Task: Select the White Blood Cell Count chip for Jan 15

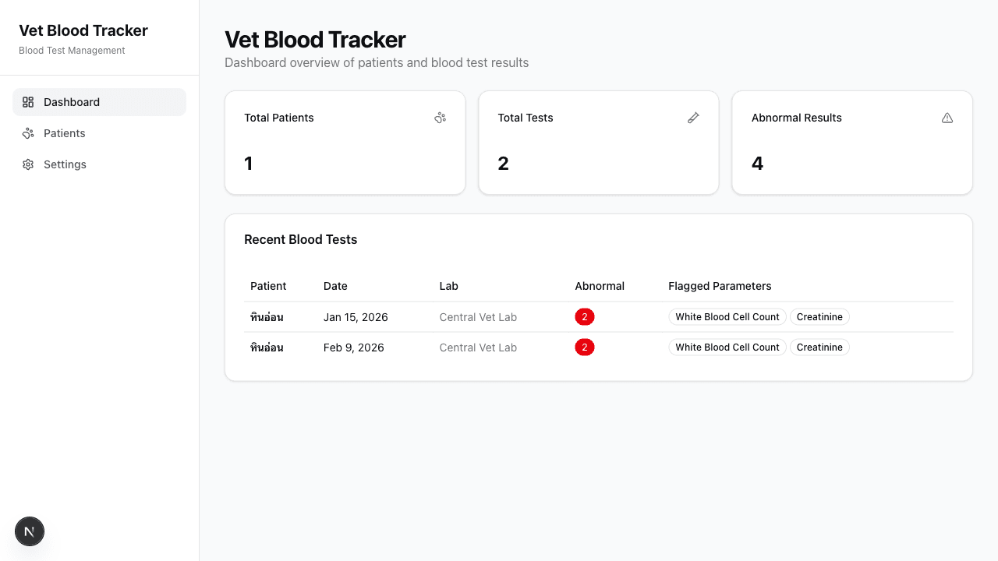Action: (727, 316)
